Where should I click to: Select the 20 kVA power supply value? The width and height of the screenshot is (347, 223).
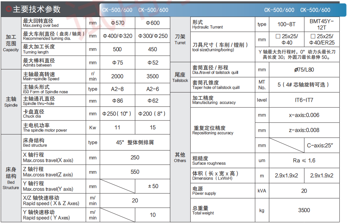pos(304,191)
